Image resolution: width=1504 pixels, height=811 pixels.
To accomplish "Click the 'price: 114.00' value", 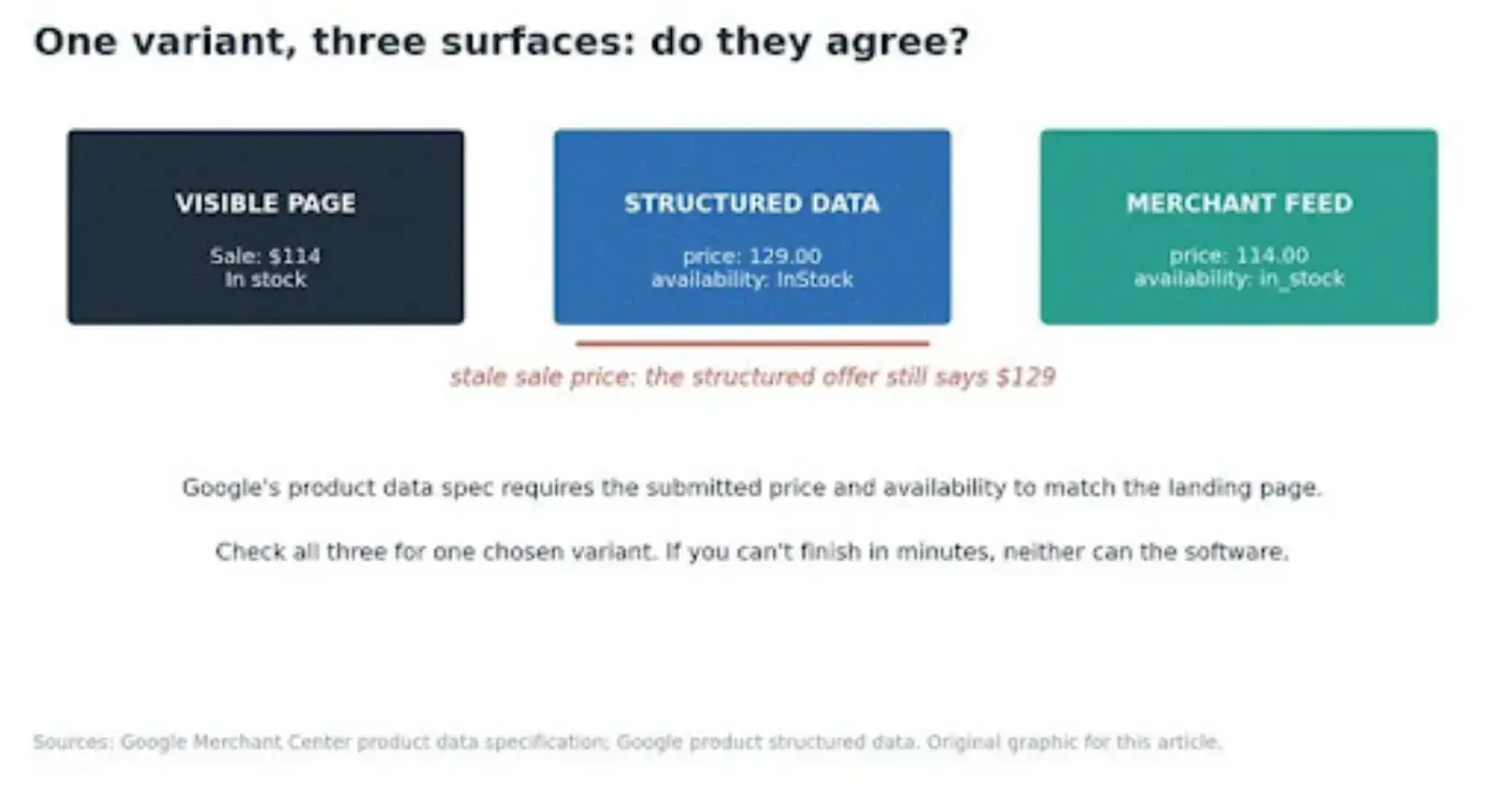I will [x=1238, y=255].
